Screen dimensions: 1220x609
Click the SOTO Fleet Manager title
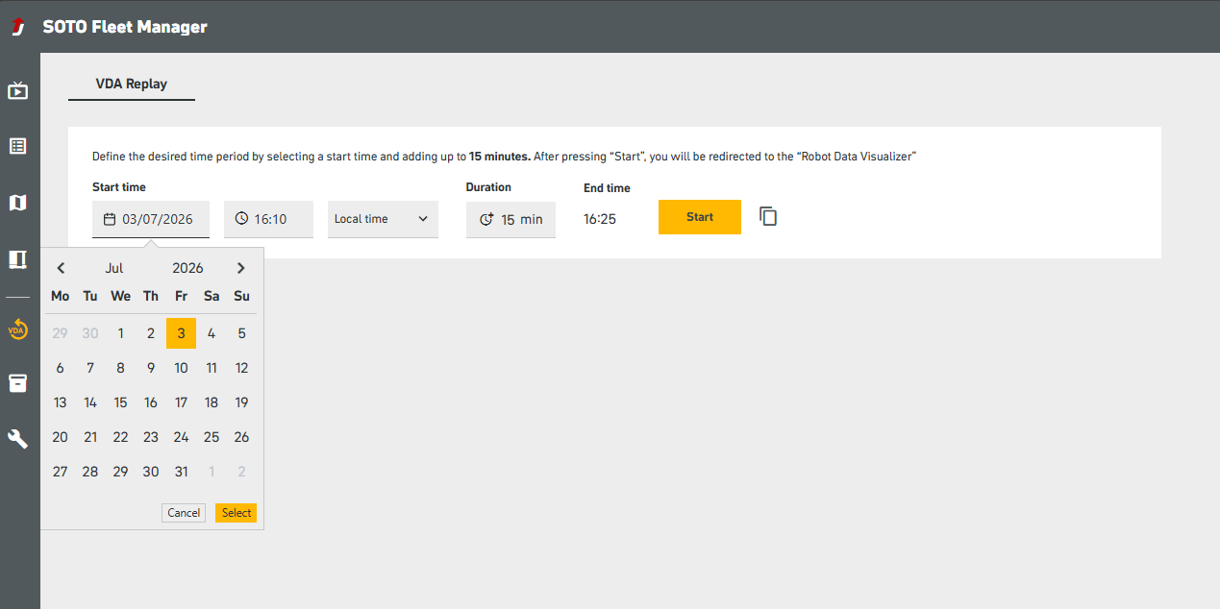125,27
